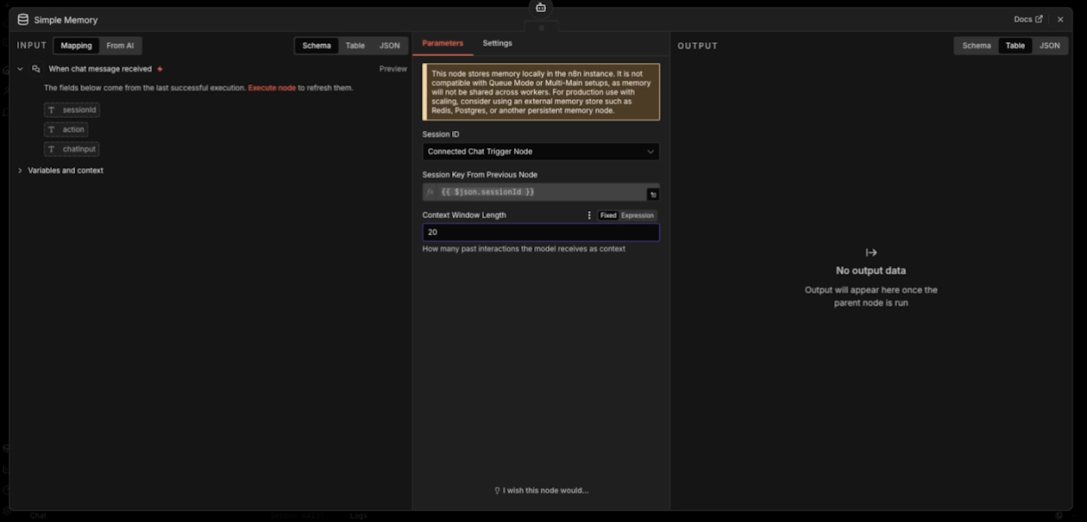1087x522 pixels.
Task: Open the Session ID dropdown
Action: pyautogui.click(x=541, y=152)
